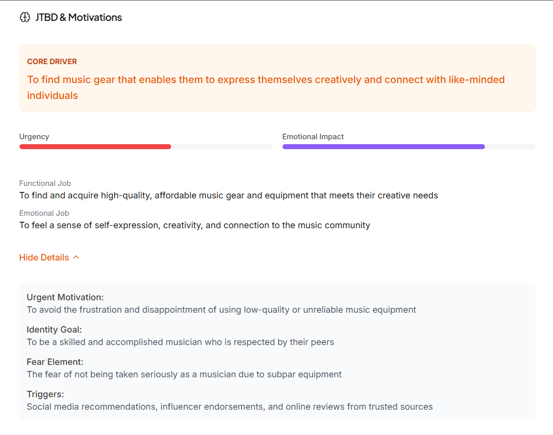Select the Functional Job heading
This screenshot has height=435, width=553.
coord(45,183)
